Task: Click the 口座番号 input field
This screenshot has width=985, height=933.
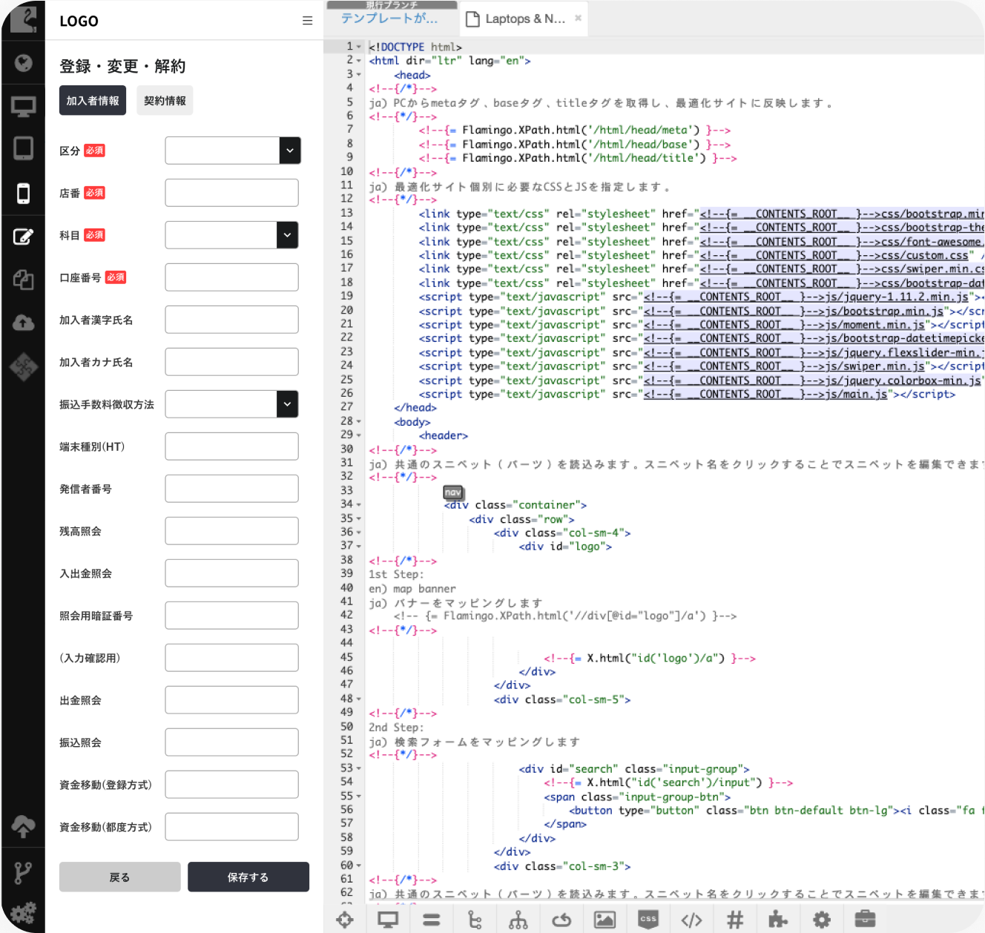Action: (x=231, y=277)
